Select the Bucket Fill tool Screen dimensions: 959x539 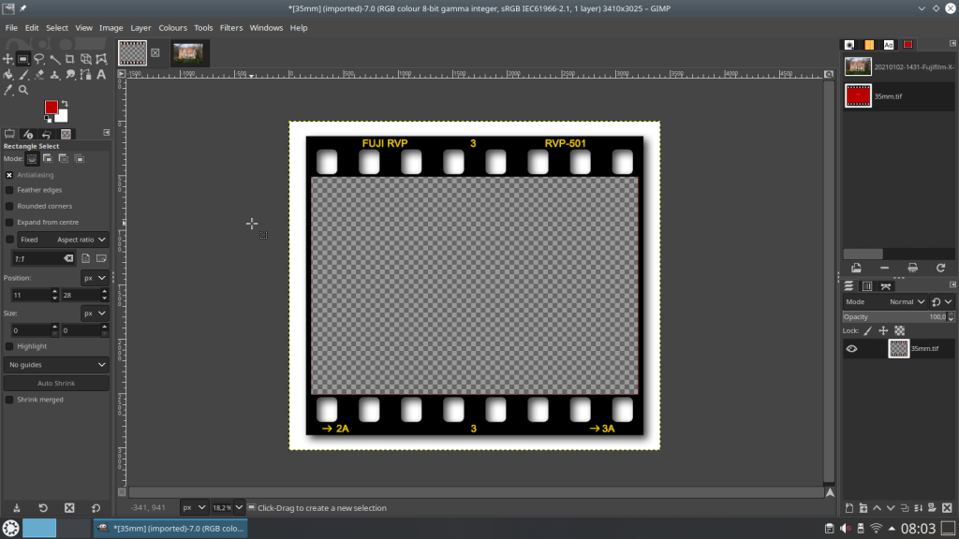pos(7,75)
